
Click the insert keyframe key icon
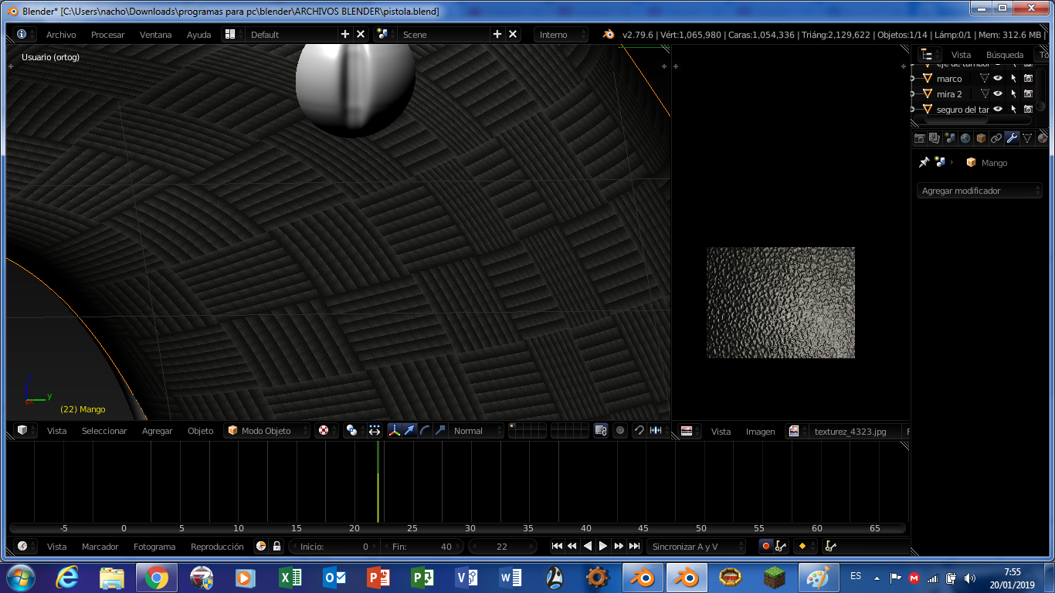[829, 546]
